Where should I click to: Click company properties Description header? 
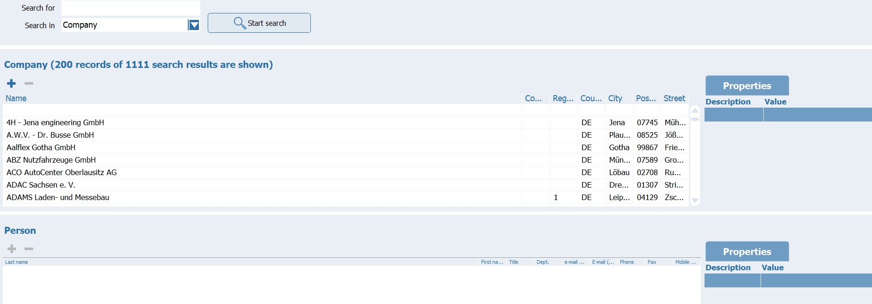click(x=728, y=102)
